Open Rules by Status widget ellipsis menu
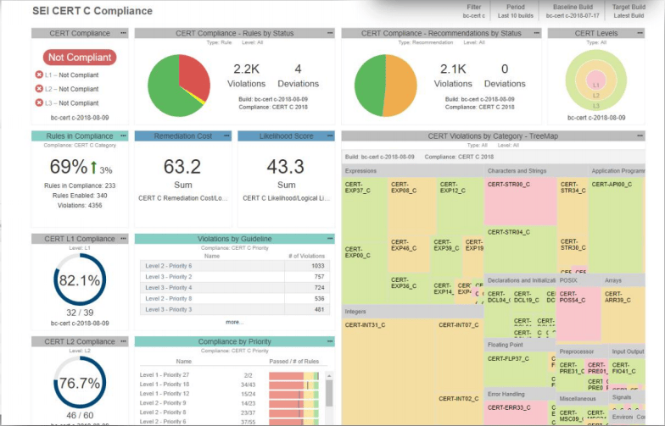 pyautogui.click(x=329, y=33)
